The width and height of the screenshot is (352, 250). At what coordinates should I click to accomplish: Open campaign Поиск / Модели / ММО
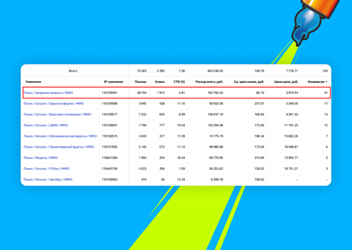click(41, 158)
